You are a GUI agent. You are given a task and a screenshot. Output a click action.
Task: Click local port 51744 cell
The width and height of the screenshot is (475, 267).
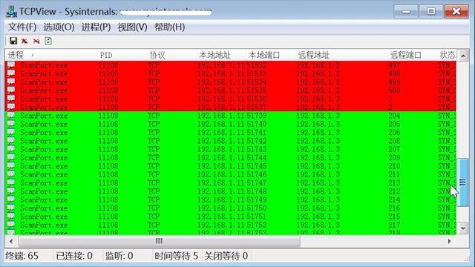click(x=257, y=158)
